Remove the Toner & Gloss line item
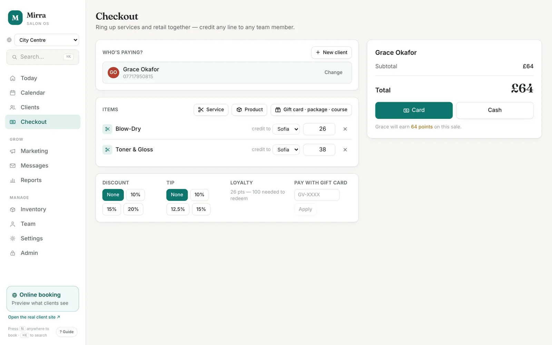 pyautogui.click(x=345, y=150)
